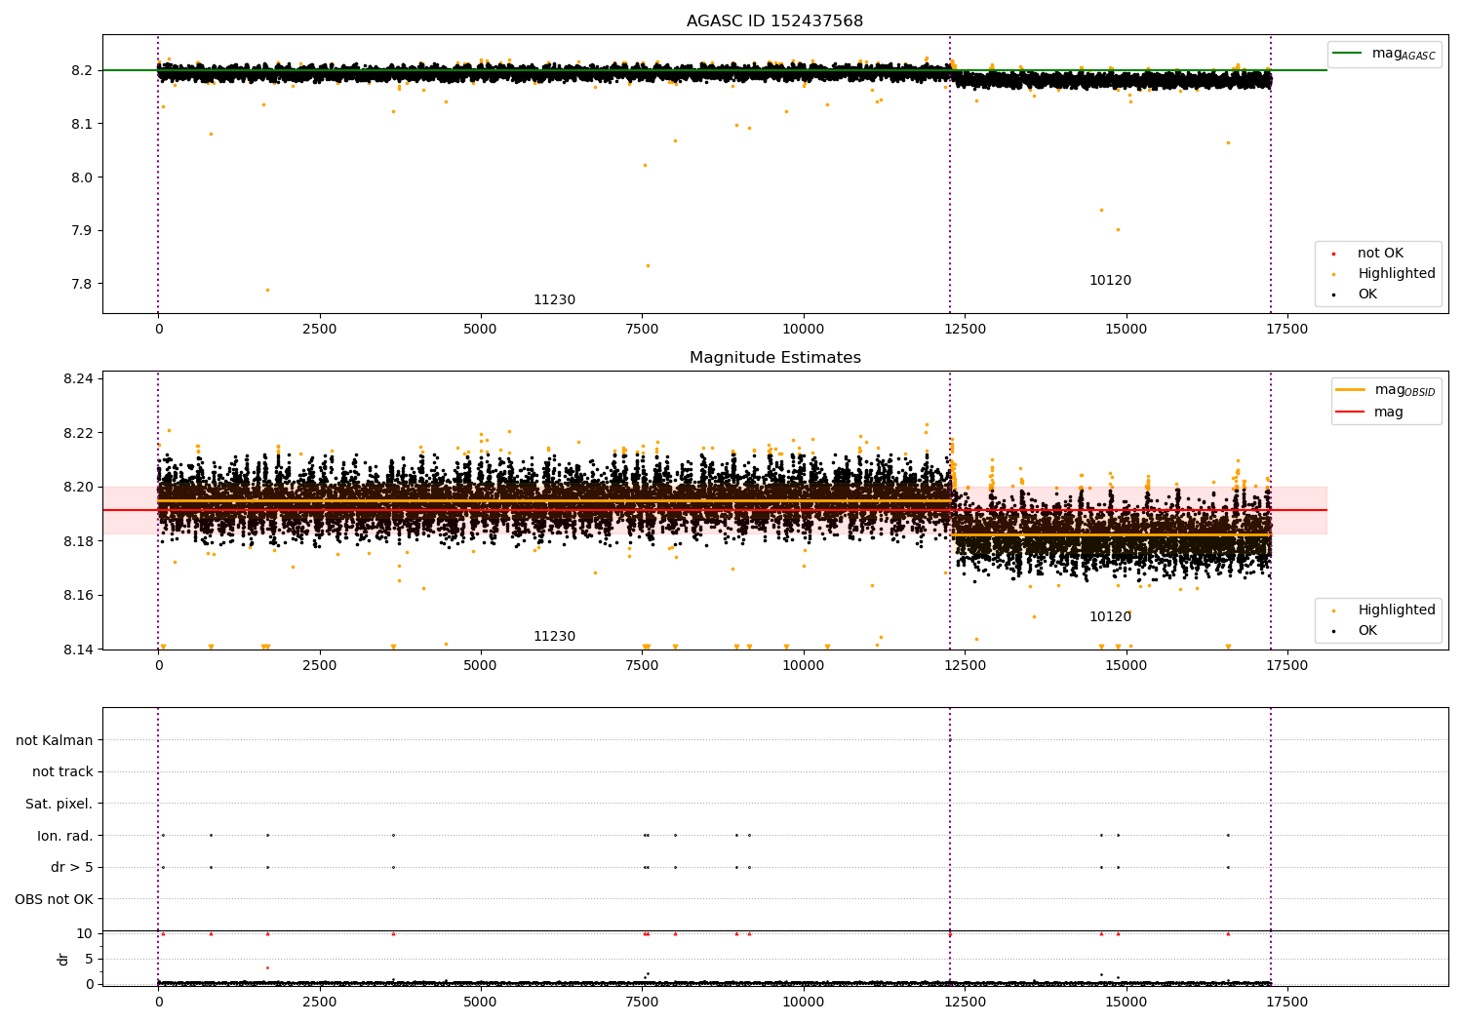Click the red 'mag' legend line in middle plot
Screen dimensions: 1463x1024
click(1351, 412)
